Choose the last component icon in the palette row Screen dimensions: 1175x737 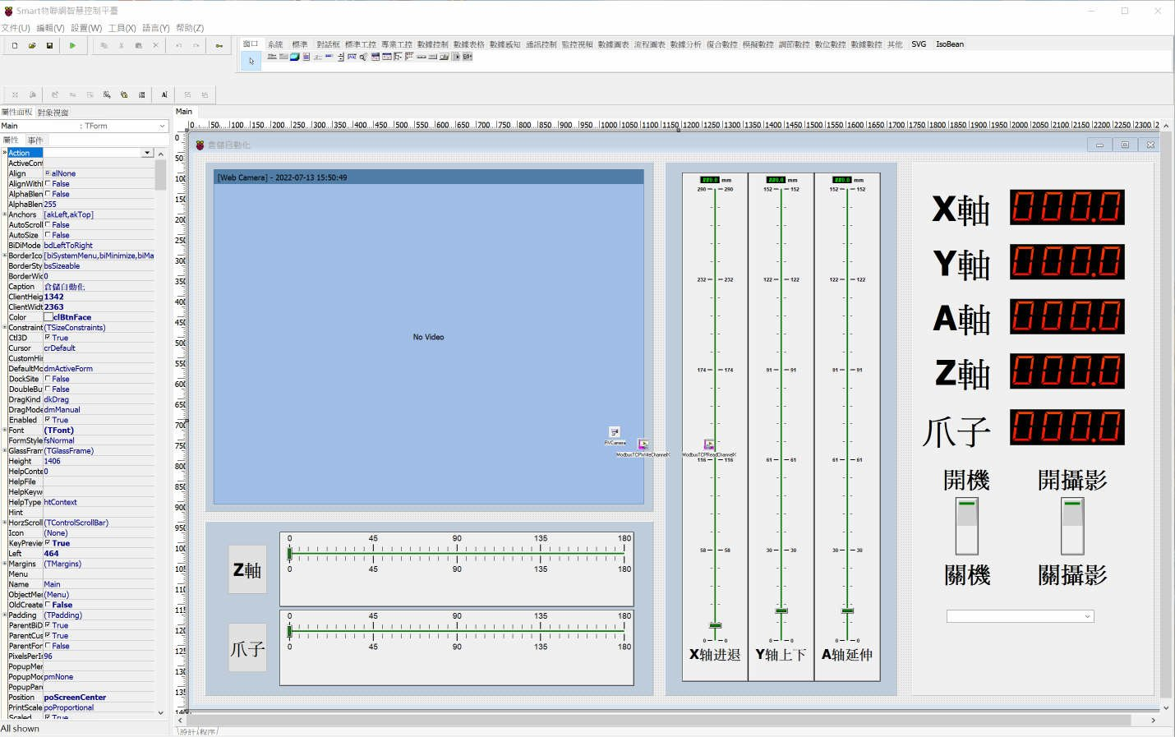pos(468,57)
